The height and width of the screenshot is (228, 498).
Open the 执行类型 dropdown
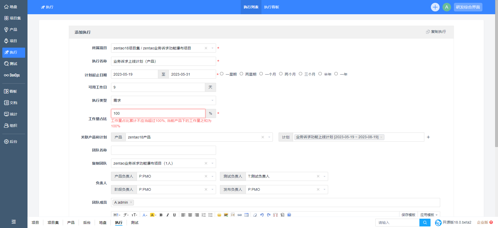pyautogui.click(x=163, y=100)
